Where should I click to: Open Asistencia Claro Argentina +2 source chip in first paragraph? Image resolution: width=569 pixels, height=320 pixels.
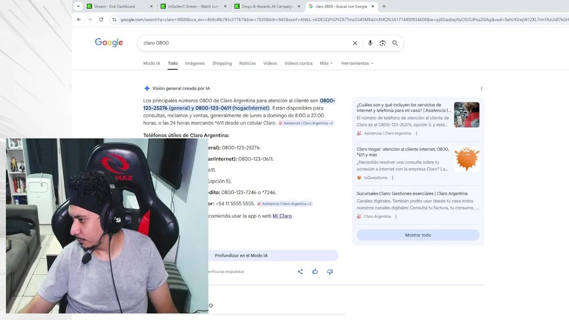(x=306, y=123)
